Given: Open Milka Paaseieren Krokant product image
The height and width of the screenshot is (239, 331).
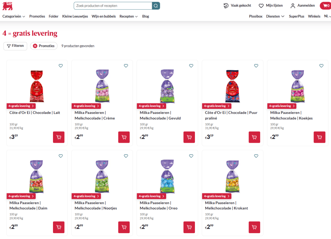Looking at the screenshot, I should [232, 176].
